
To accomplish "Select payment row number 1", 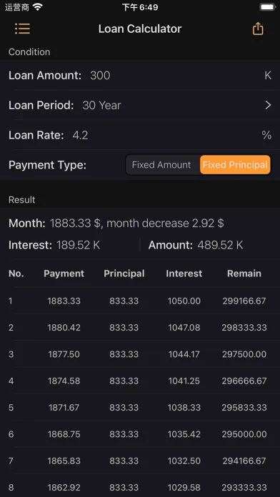I will pyautogui.click(x=140, y=301).
